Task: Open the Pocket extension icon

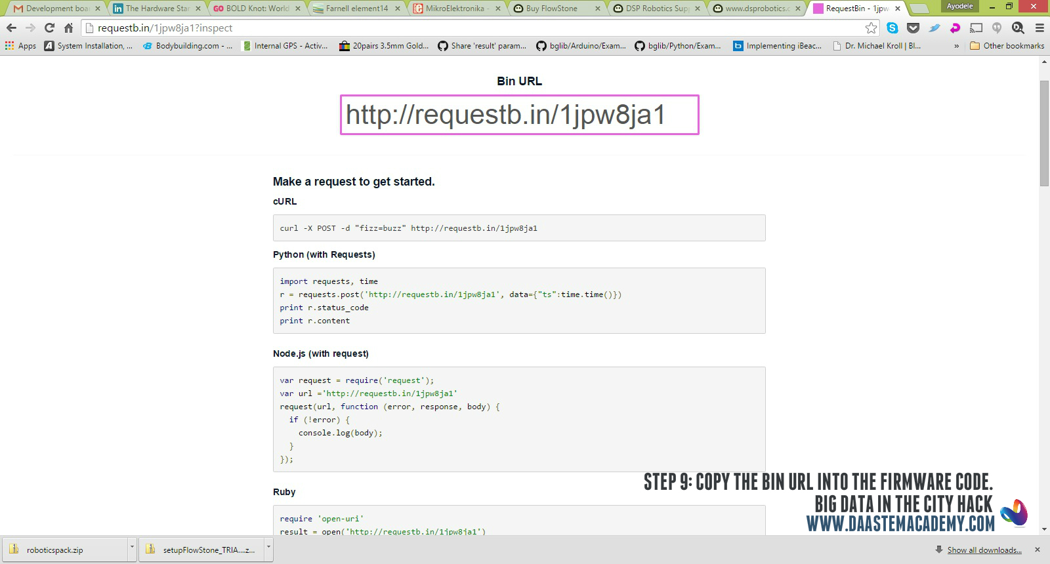Action: [x=913, y=28]
